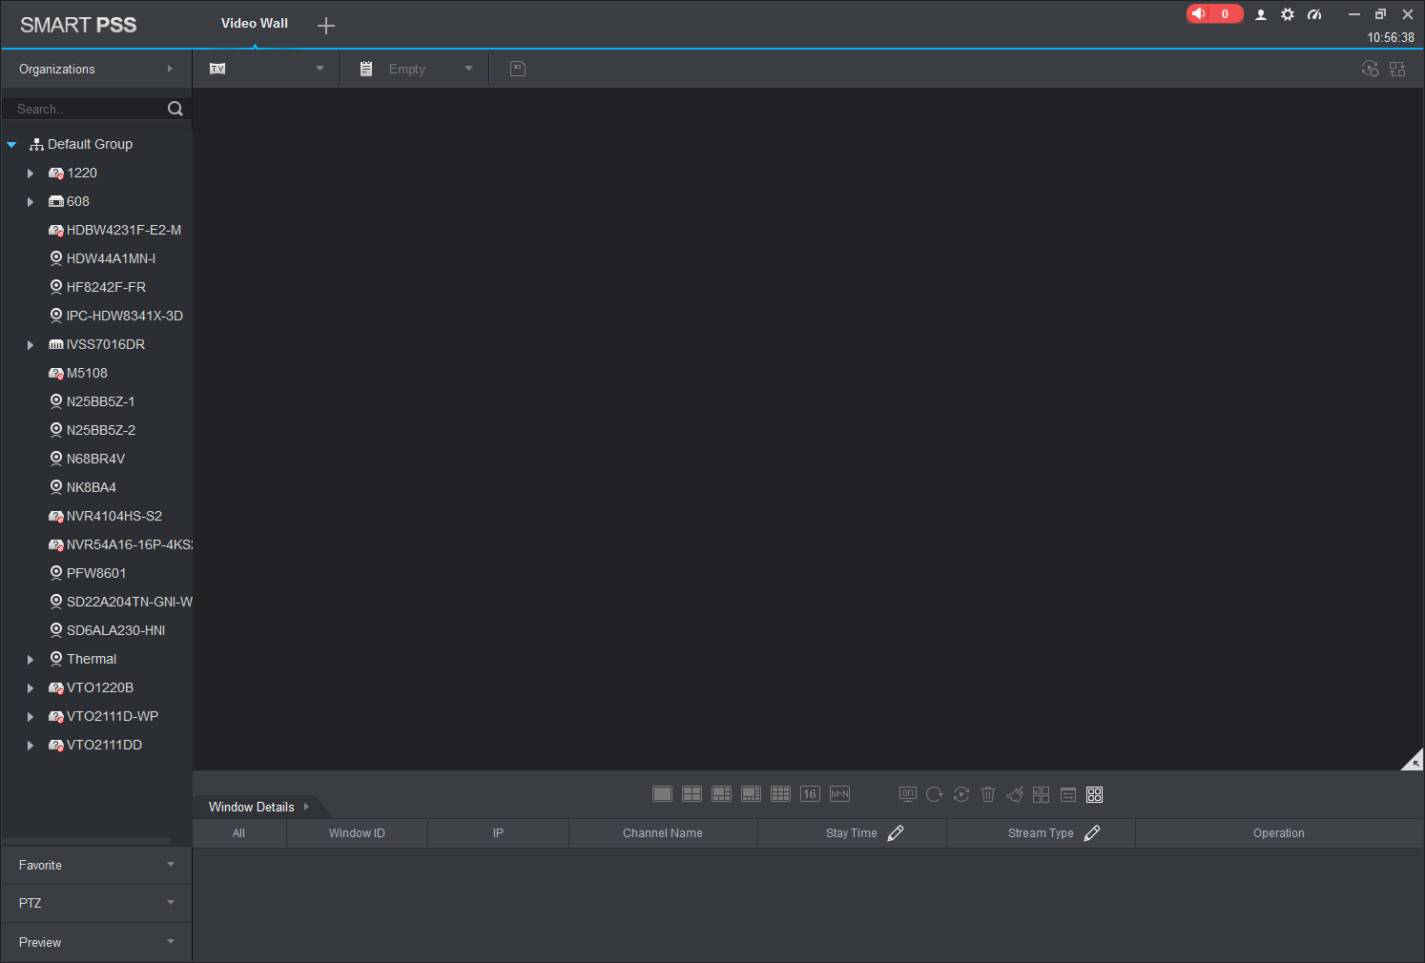Viewport: 1425px width, 963px height.
Task: Expand the VTO1220B device node
Action: [31, 688]
